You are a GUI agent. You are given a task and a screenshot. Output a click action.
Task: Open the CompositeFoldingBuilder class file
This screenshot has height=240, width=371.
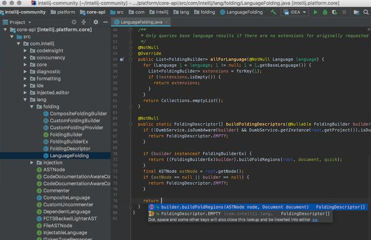[78, 114]
